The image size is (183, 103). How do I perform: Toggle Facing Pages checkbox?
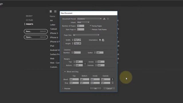click(x=90, y=26)
